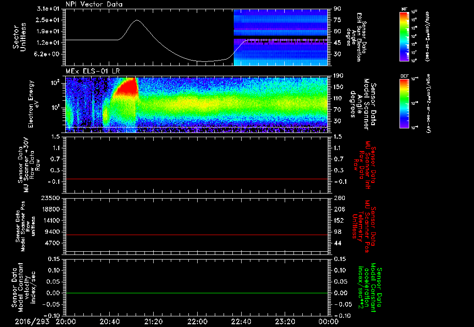Click the 70 Model Scanner Angle tick
474x327 pixels.
(x=337, y=110)
